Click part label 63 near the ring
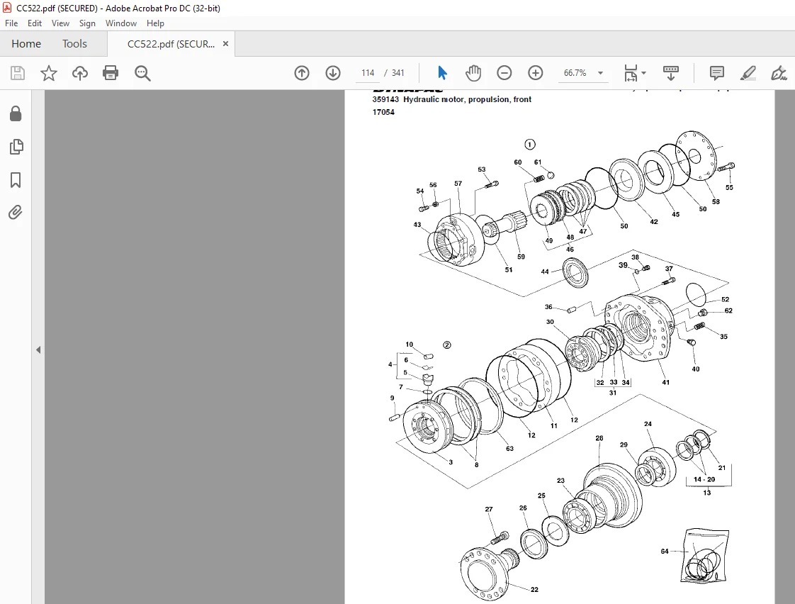 [x=509, y=448]
